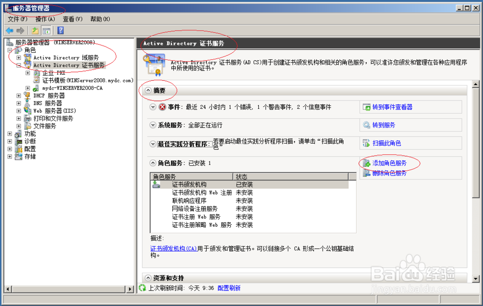This screenshot has width=483, height=306.
Task: Click the 配置刷新 link at the bottom
Action: click(x=229, y=288)
